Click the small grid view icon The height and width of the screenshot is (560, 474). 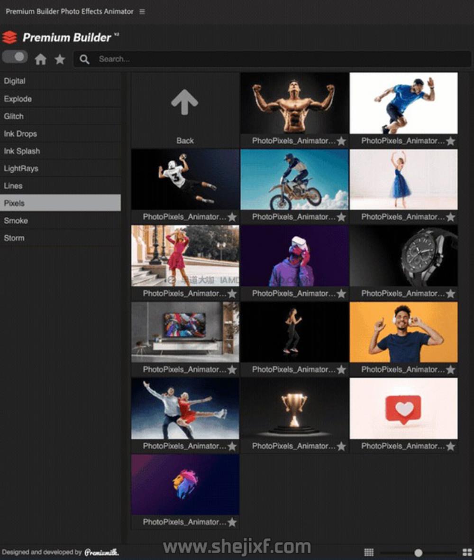coord(369,552)
